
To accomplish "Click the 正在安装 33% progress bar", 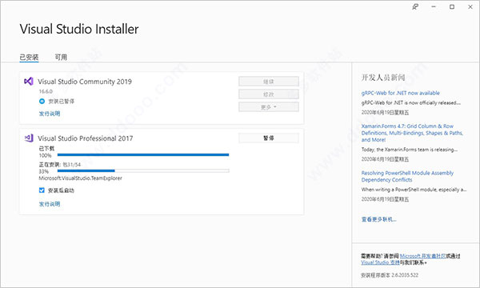I will pyautogui.click(x=143, y=170).
